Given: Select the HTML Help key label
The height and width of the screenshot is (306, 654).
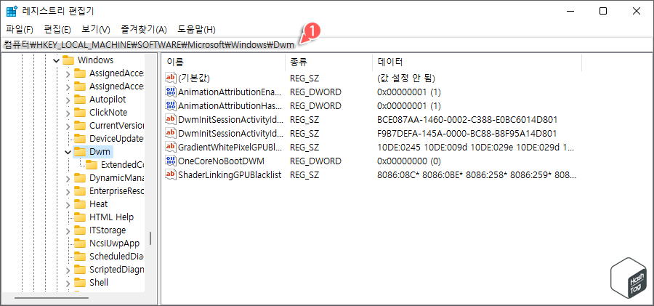Looking at the screenshot, I should coord(111,217).
